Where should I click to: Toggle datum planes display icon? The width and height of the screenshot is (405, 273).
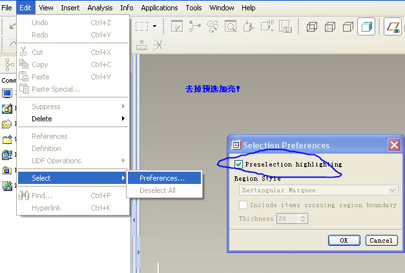pyautogui.click(x=393, y=26)
